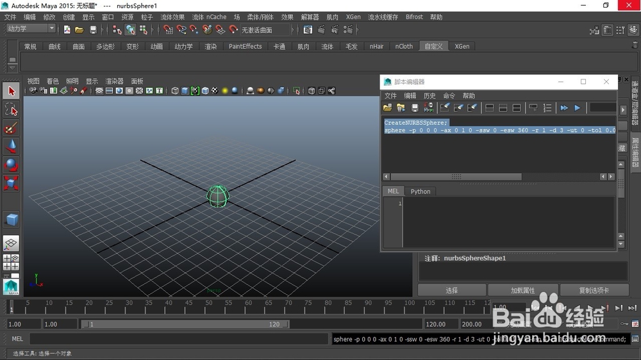Clear history in Script Editor
Viewport: 641px width, 360px height.
coord(445,108)
